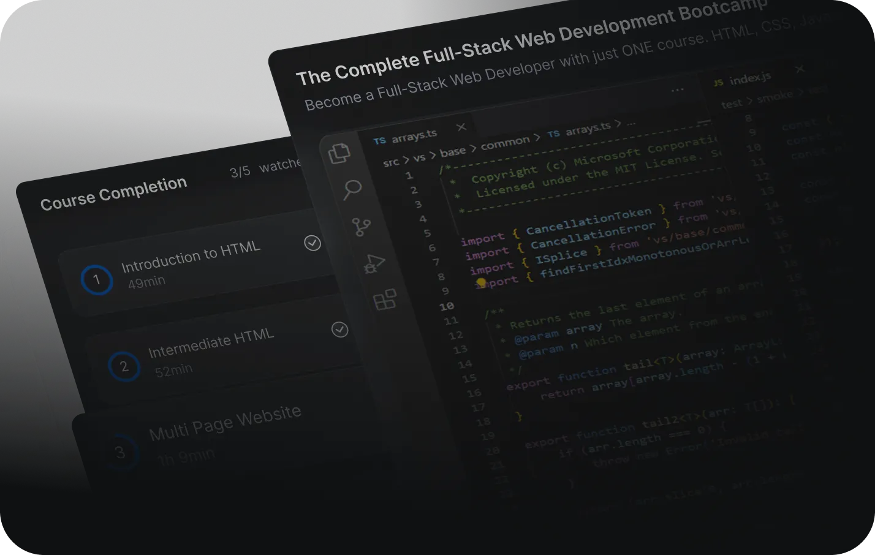Click the TS icon on arrays.ts tab
The width and height of the screenshot is (875, 555).
(379, 141)
